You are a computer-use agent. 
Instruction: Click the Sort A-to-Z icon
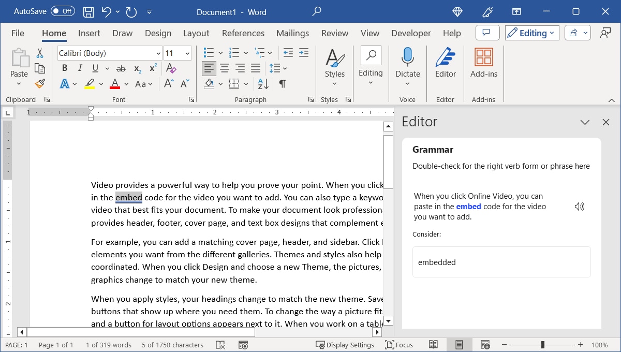[x=263, y=84]
